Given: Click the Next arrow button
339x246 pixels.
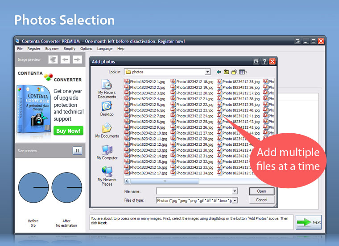Looking at the screenshot, I should point(309,222).
